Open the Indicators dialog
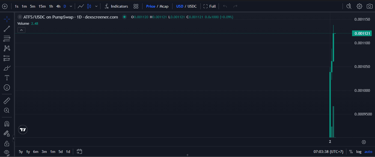The height and width of the screenshot is (157, 375). point(116,6)
